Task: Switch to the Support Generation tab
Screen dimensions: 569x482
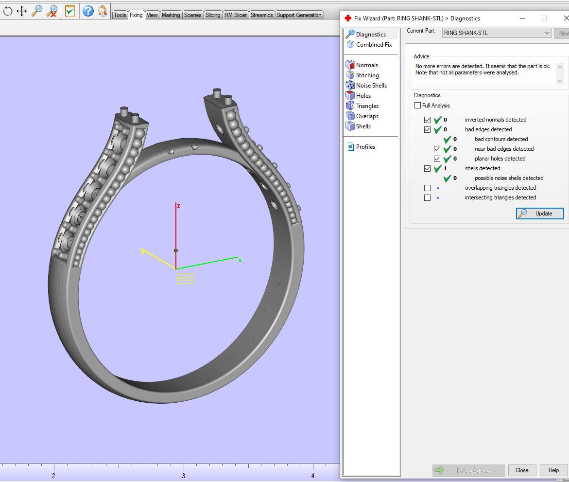Action: coord(299,15)
